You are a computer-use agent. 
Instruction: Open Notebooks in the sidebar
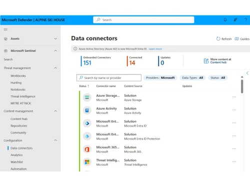pos(18,90)
